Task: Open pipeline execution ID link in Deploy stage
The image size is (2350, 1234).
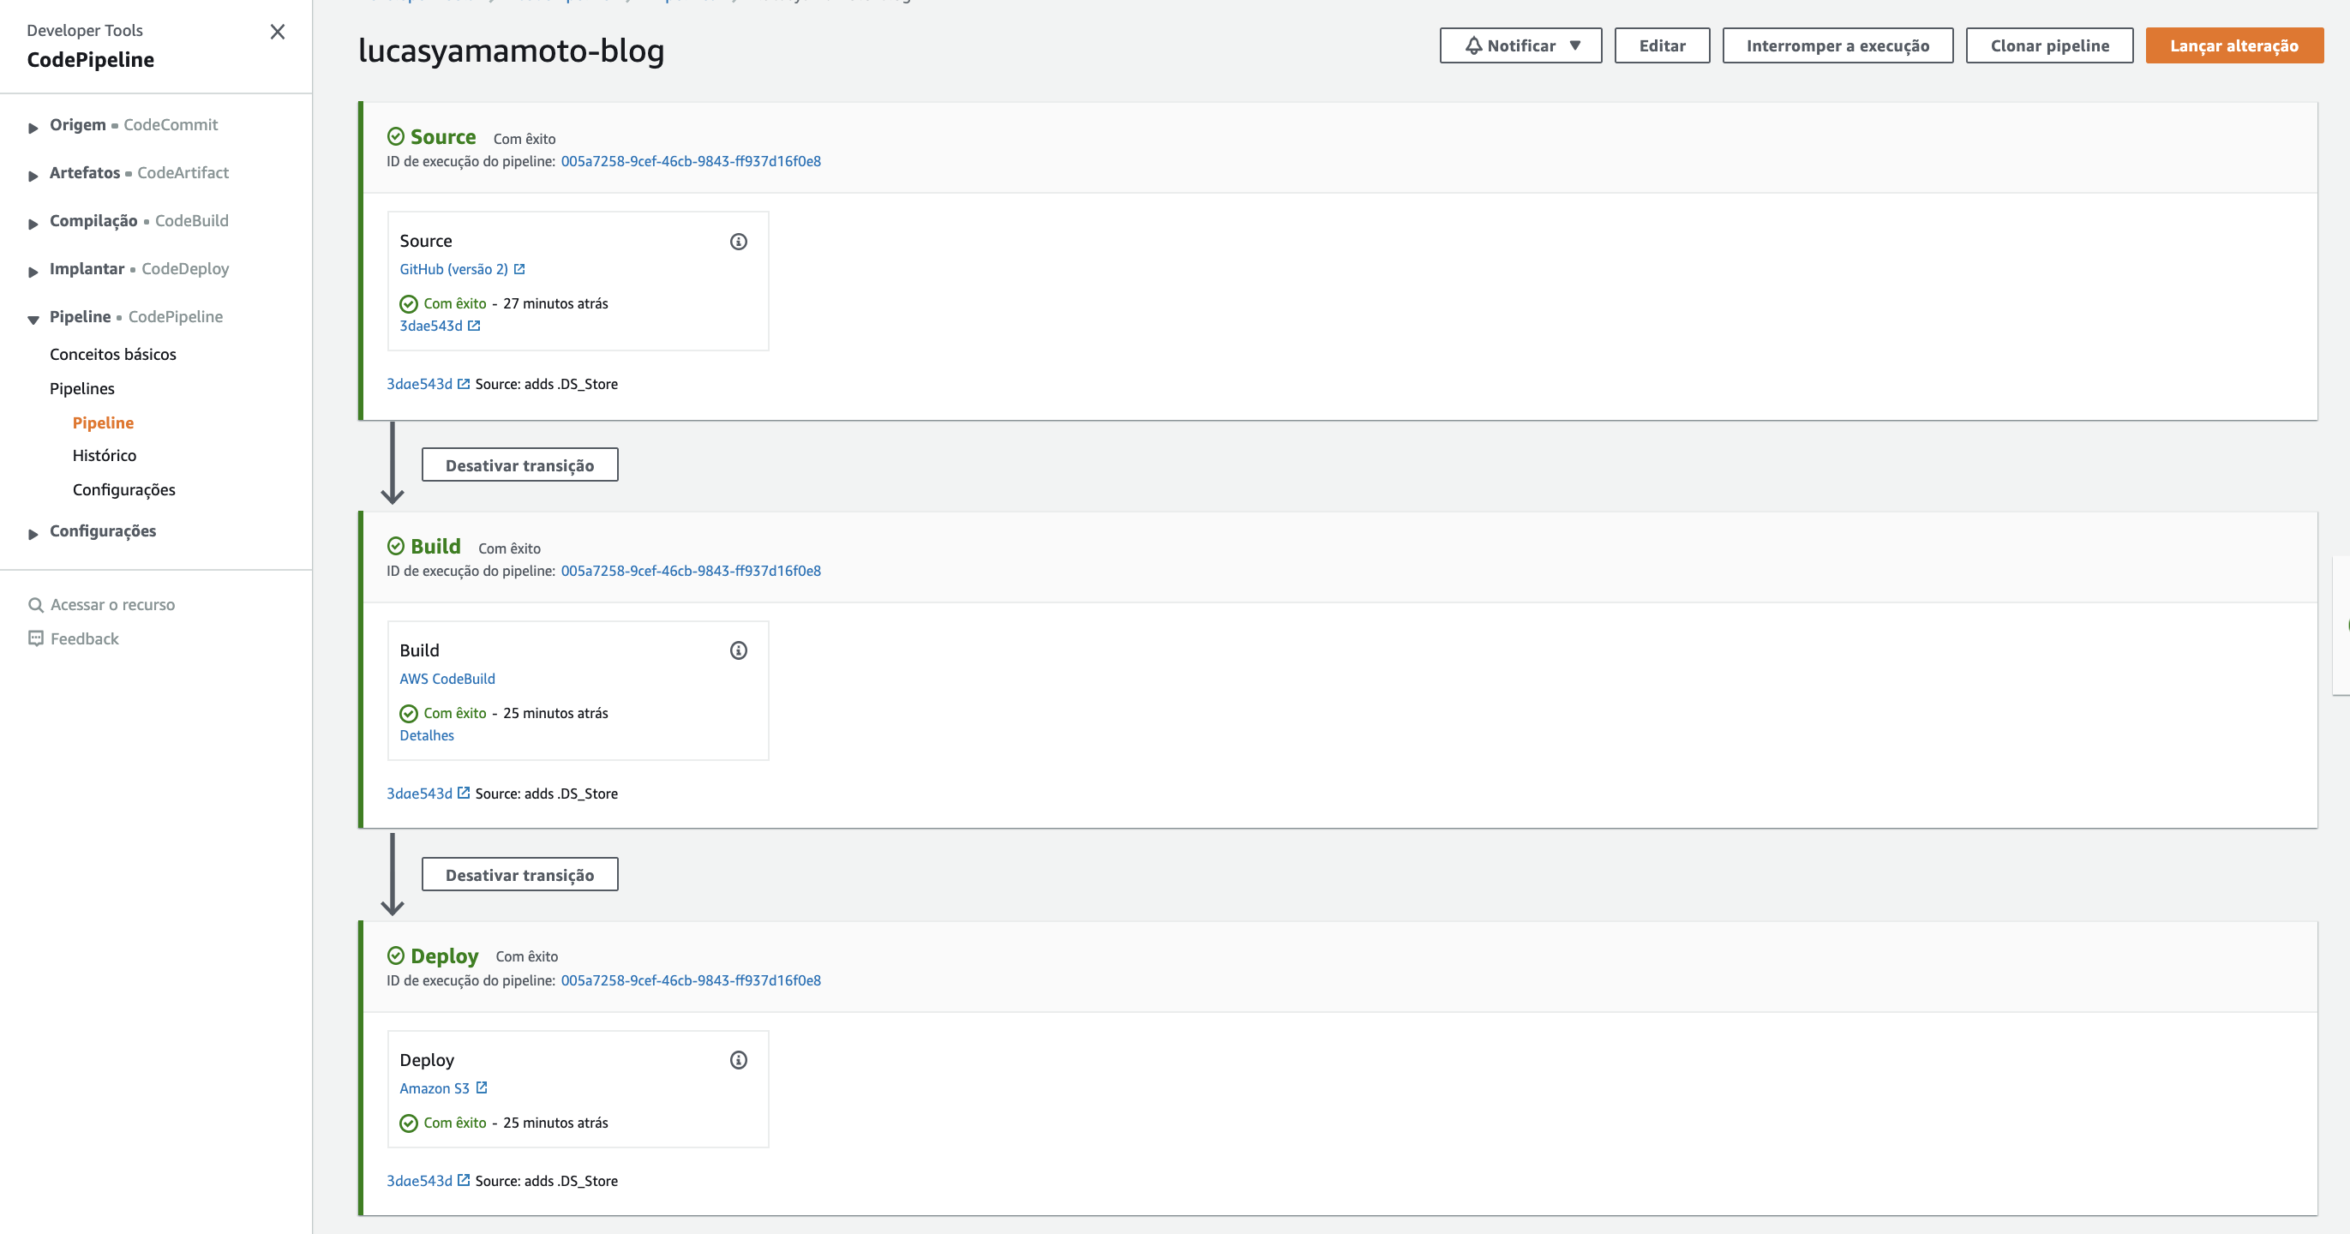Action: coord(691,980)
